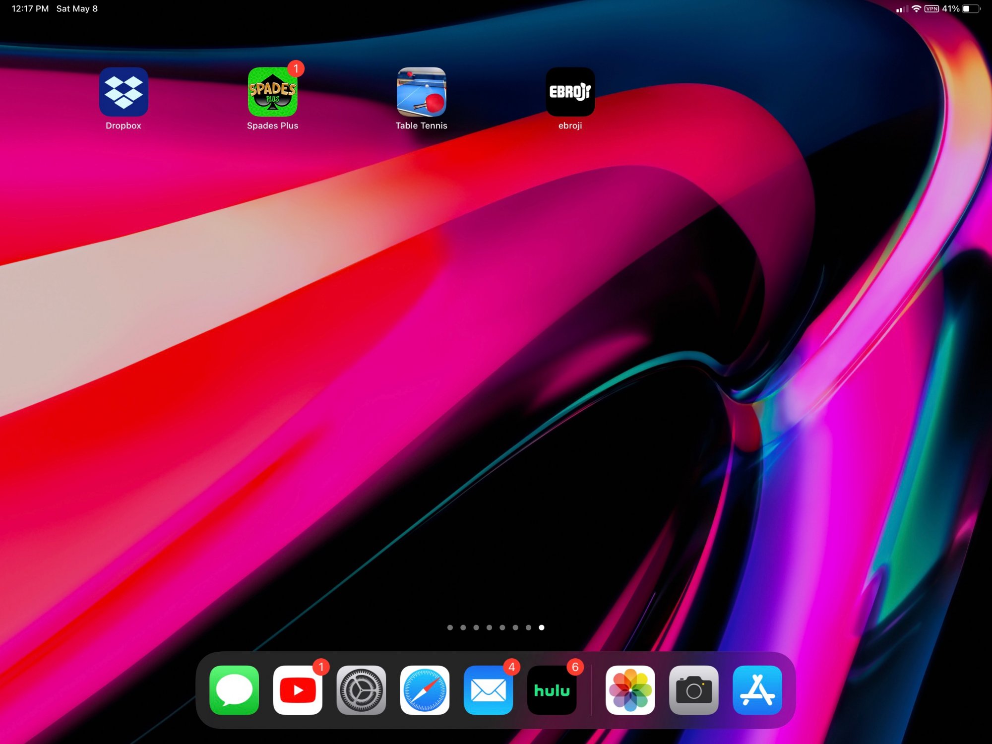Image resolution: width=992 pixels, height=744 pixels.
Task: Open the App Store
Action: point(757,690)
